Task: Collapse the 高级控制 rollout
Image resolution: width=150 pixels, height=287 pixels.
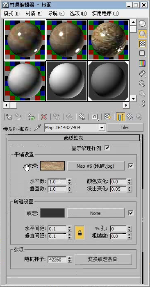Action: (74, 138)
